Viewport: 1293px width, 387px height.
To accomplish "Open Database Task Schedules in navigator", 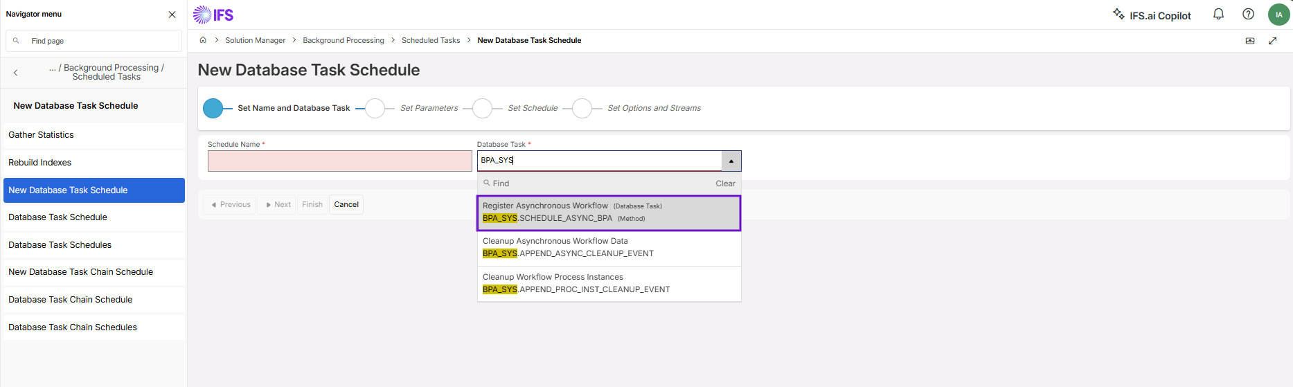I will (x=93, y=245).
